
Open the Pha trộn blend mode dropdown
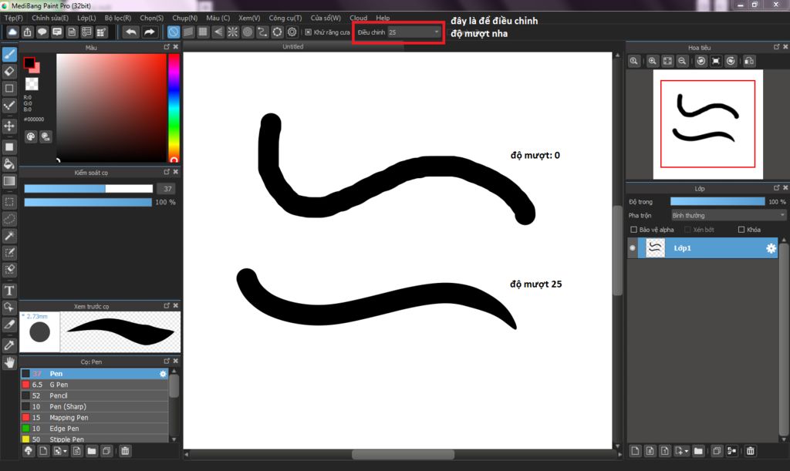click(x=728, y=215)
